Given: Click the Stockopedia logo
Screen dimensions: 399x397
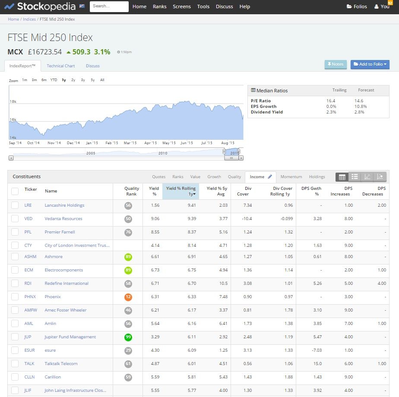Looking at the screenshot, I should (40, 6).
